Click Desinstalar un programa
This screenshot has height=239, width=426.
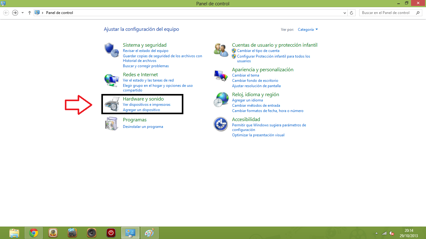pyautogui.click(x=143, y=127)
